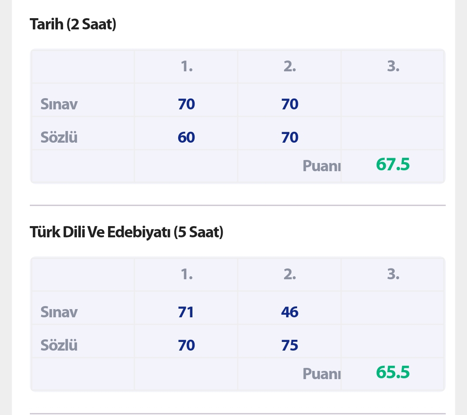This screenshot has width=467, height=415.
Task: Click Puanı label in the Tarih table
Action: 321,166
